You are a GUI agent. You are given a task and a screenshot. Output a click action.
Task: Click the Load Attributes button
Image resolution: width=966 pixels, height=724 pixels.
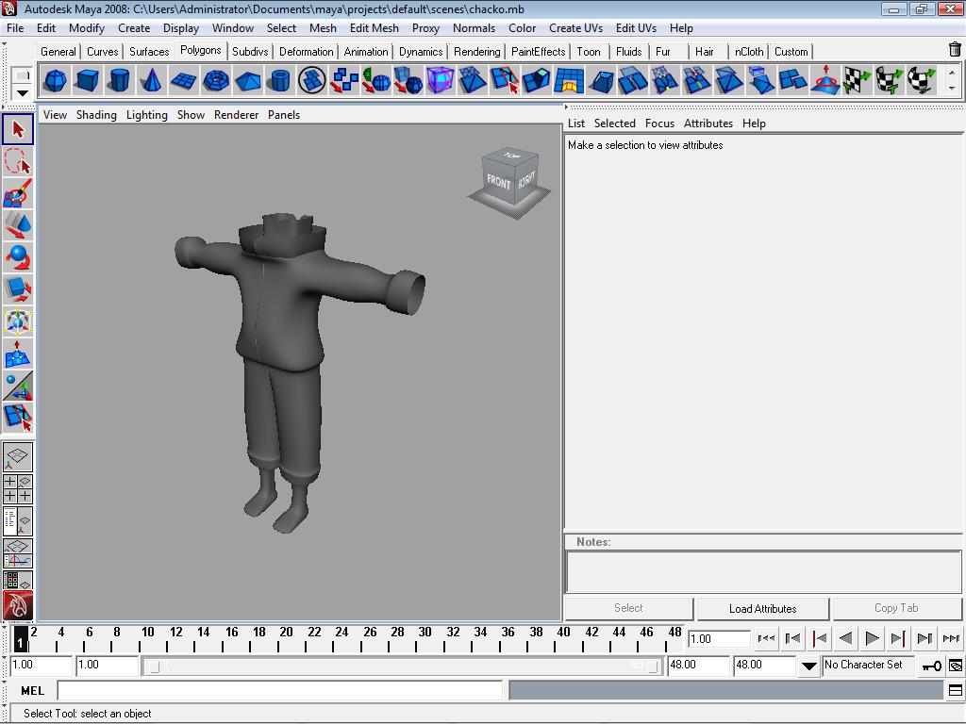pos(762,609)
